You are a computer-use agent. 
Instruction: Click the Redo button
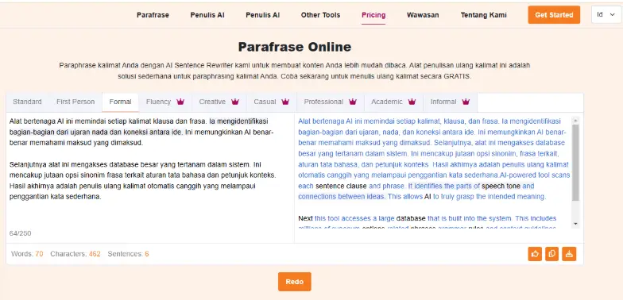tap(294, 282)
